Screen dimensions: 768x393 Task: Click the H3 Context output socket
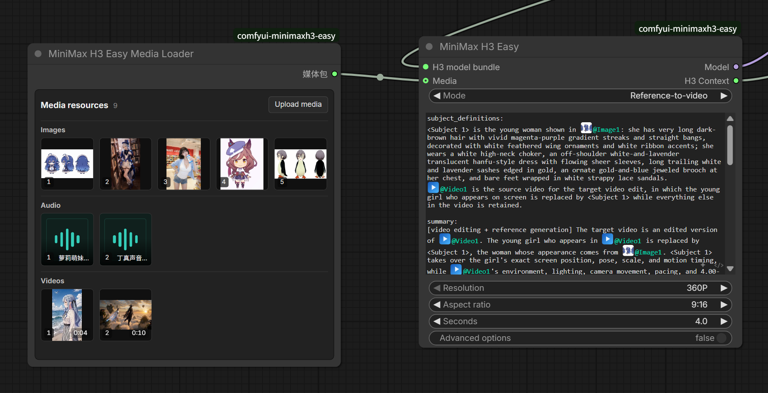(x=736, y=81)
